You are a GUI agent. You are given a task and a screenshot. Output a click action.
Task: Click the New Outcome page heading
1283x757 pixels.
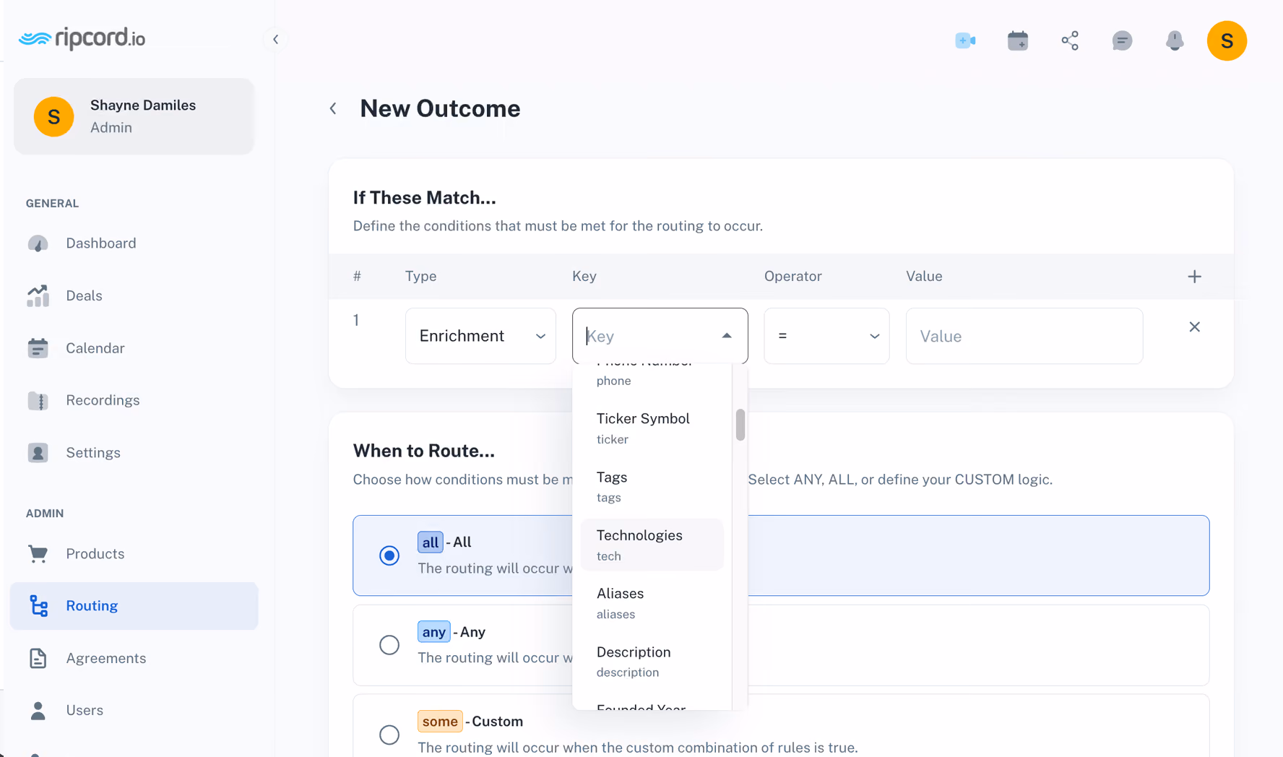tap(440, 108)
